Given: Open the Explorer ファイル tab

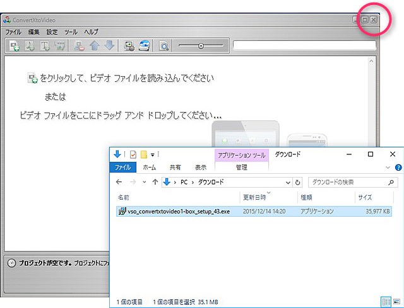Looking at the screenshot, I should coord(122,168).
